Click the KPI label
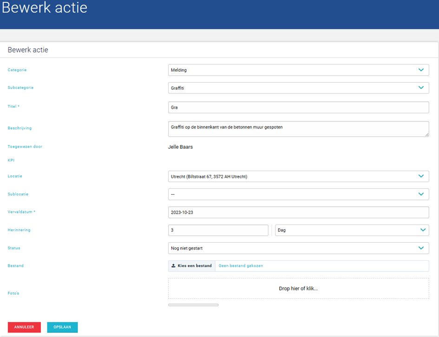This screenshot has height=337, width=439. coord(11,160)
